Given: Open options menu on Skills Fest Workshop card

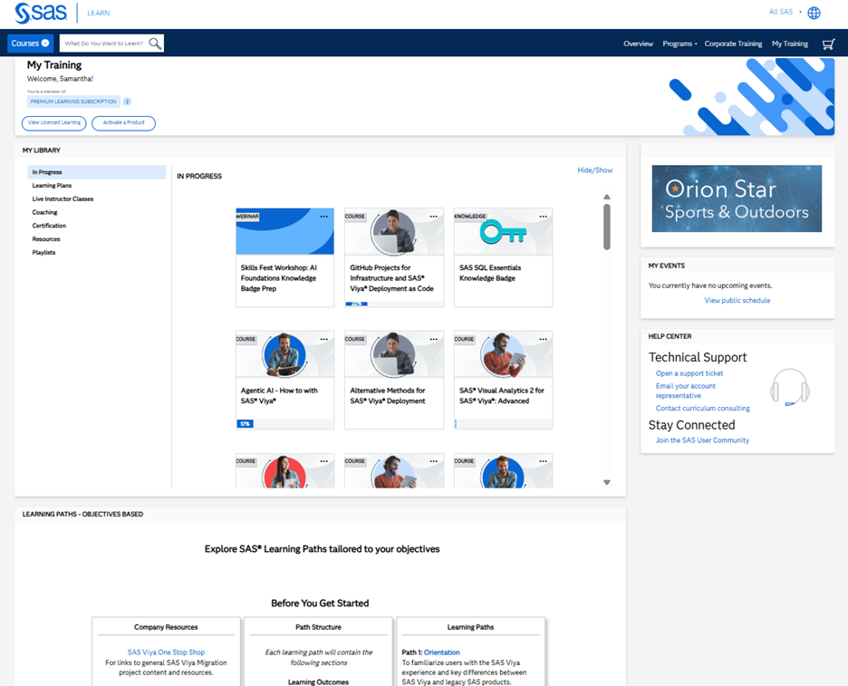Looking at the screenshot, I should click(x=324, y=217).
